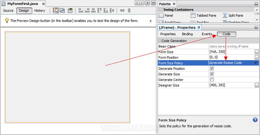Click the MyFormFirst.java file icon

point(4,4)
